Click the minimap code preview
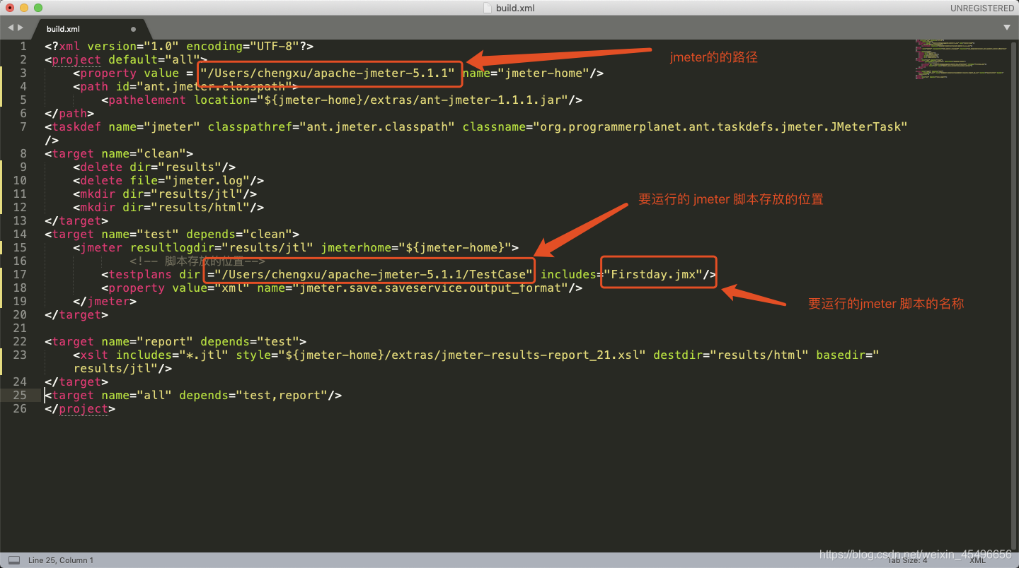The width and height of the screenshot is (1019, 568). tap(962, 60)
